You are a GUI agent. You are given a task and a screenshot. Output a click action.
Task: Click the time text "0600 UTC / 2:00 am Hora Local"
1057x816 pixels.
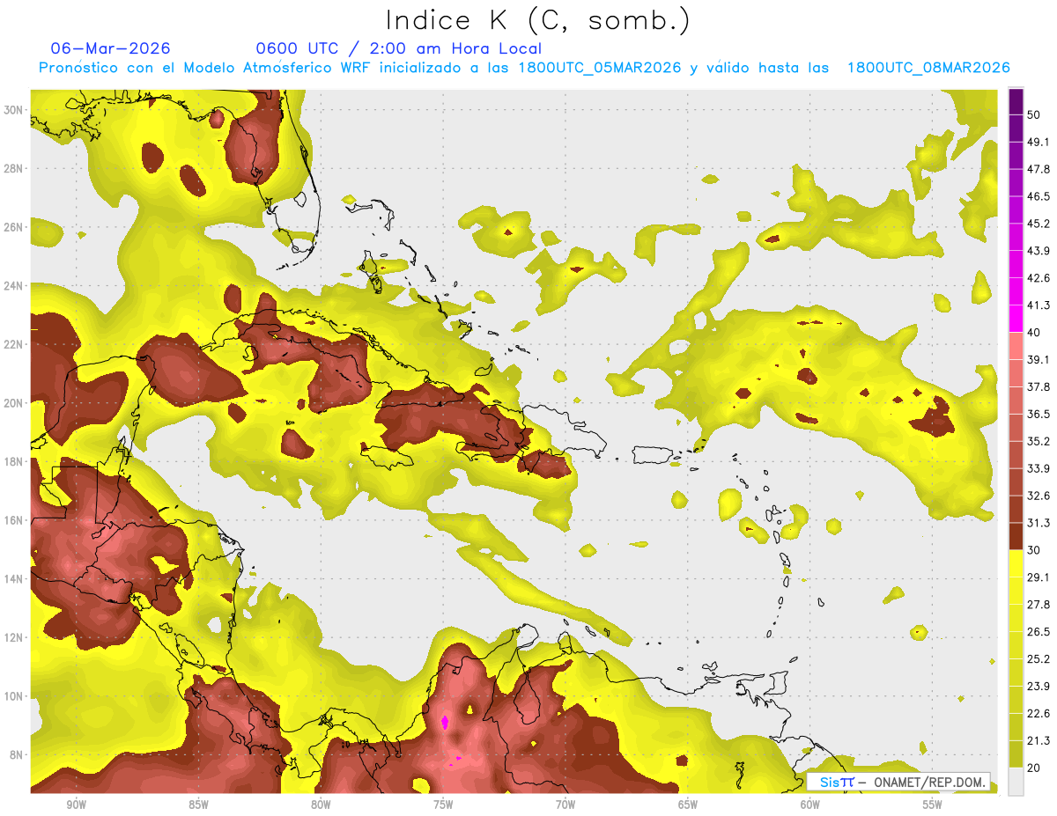[398, 48]
